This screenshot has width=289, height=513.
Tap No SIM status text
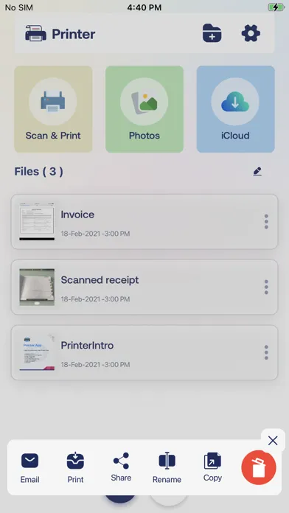pyautogui.click(x=18, y=7)
